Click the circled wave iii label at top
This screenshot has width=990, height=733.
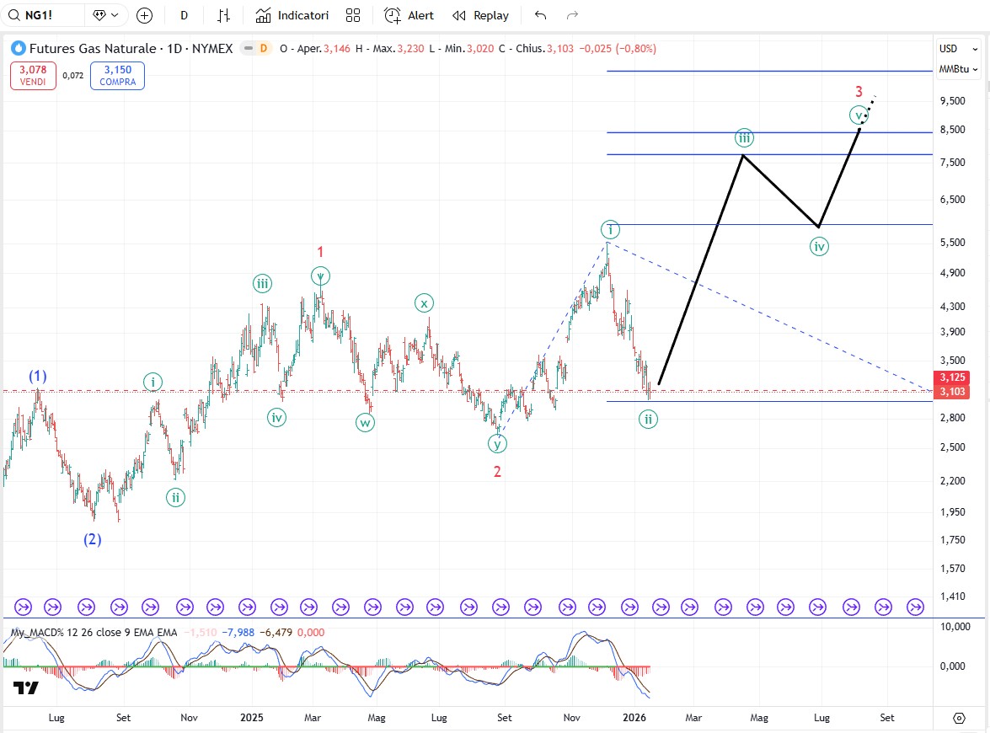click(x=744, y=137)
